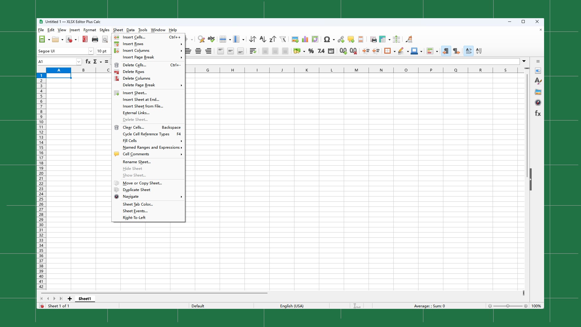Open the Gallery in the sidebar
The image size is (581, 327).
[538, 92]
